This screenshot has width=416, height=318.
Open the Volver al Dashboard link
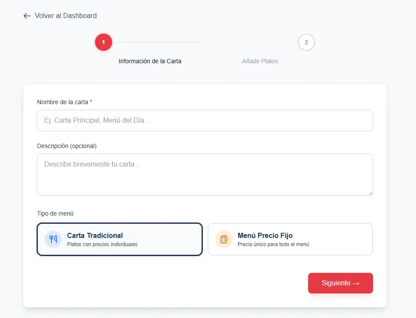65,16
